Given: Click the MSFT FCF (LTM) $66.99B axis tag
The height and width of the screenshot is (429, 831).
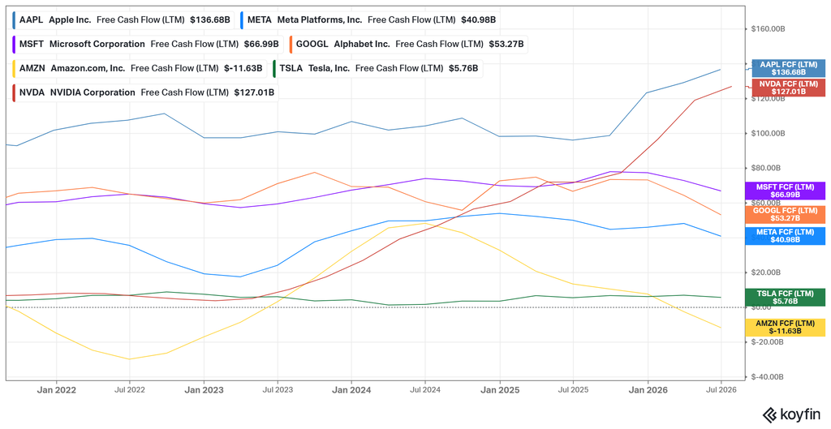Looking at the screenshot, I should click(x=785, y=191).
